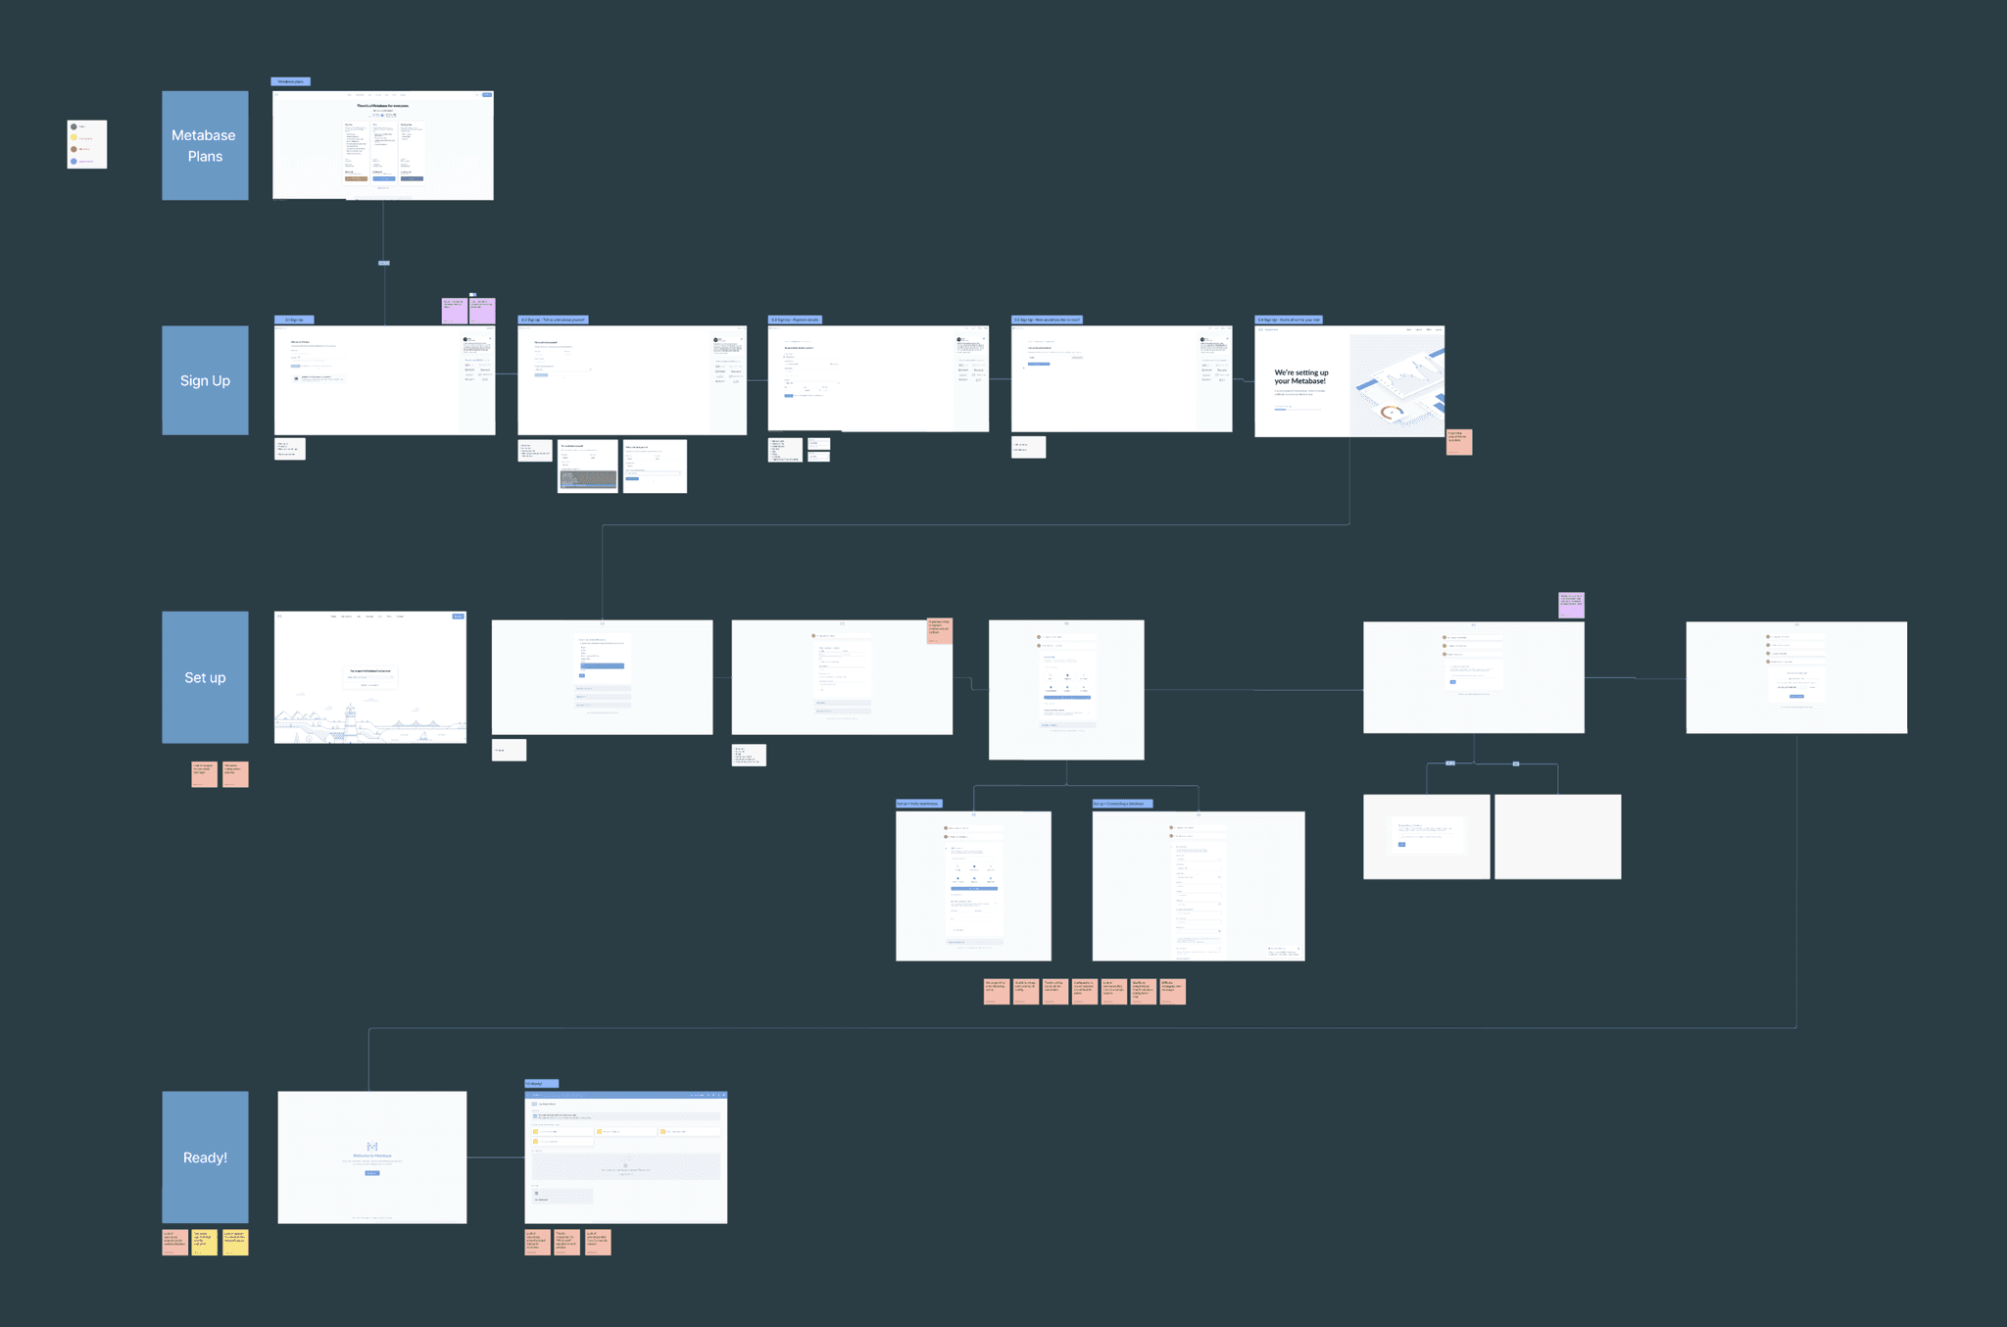Select the empty gray frame in Set up row
The height and width of the screenshot is (1327, 2007).
pos(1557,837)
